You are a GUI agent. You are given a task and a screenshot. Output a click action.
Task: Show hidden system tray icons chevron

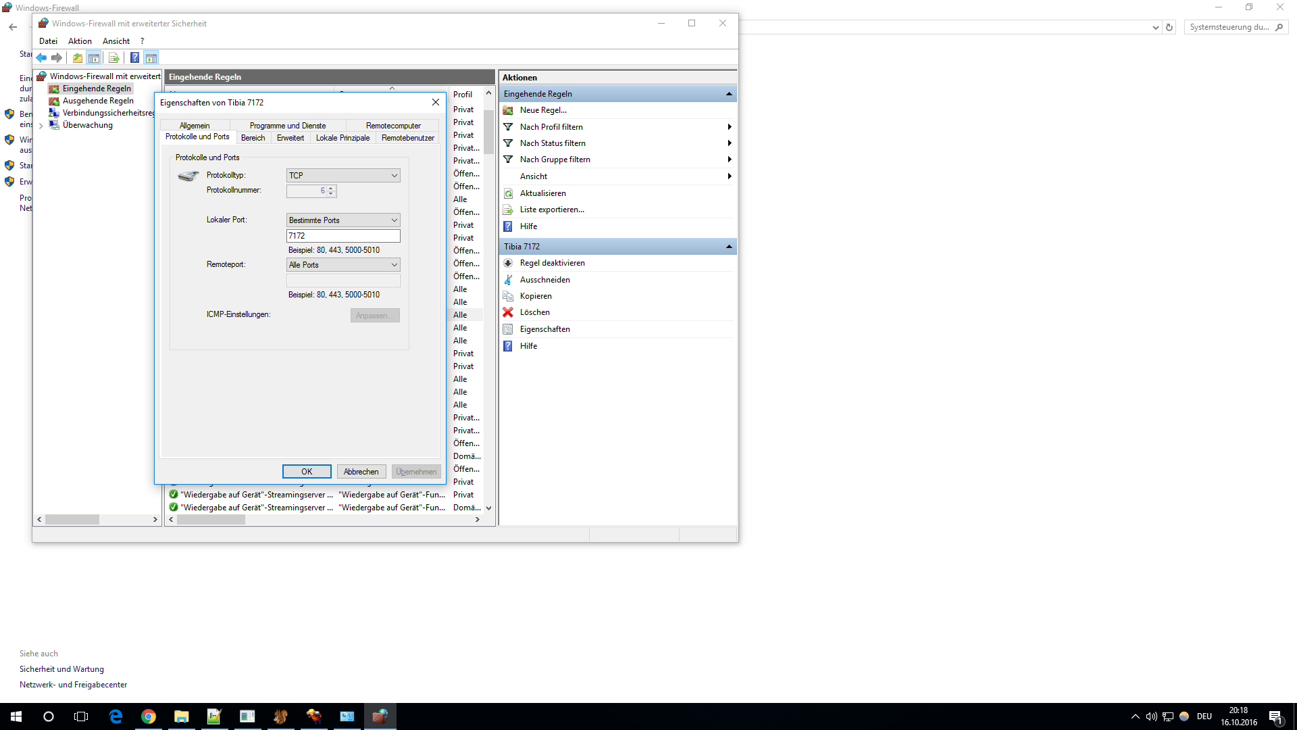coord(1135,716)
